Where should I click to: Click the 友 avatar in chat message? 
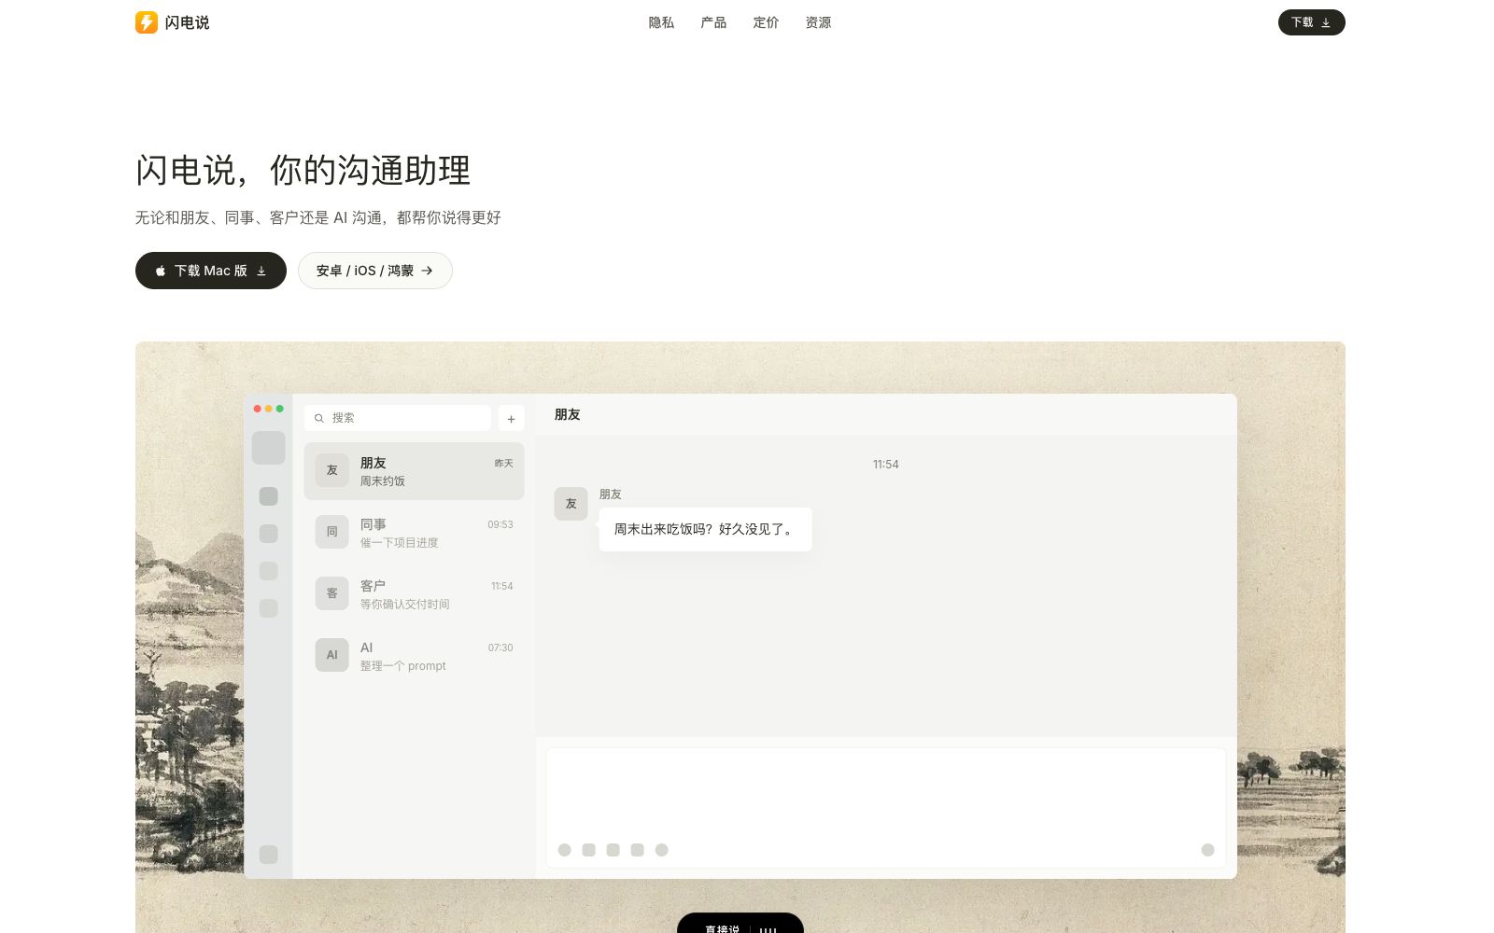[x=571, y=504]
